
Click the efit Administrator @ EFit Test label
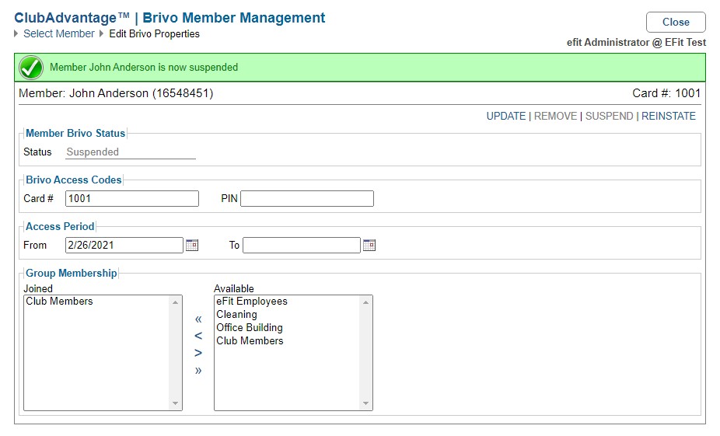coord(637,42)
